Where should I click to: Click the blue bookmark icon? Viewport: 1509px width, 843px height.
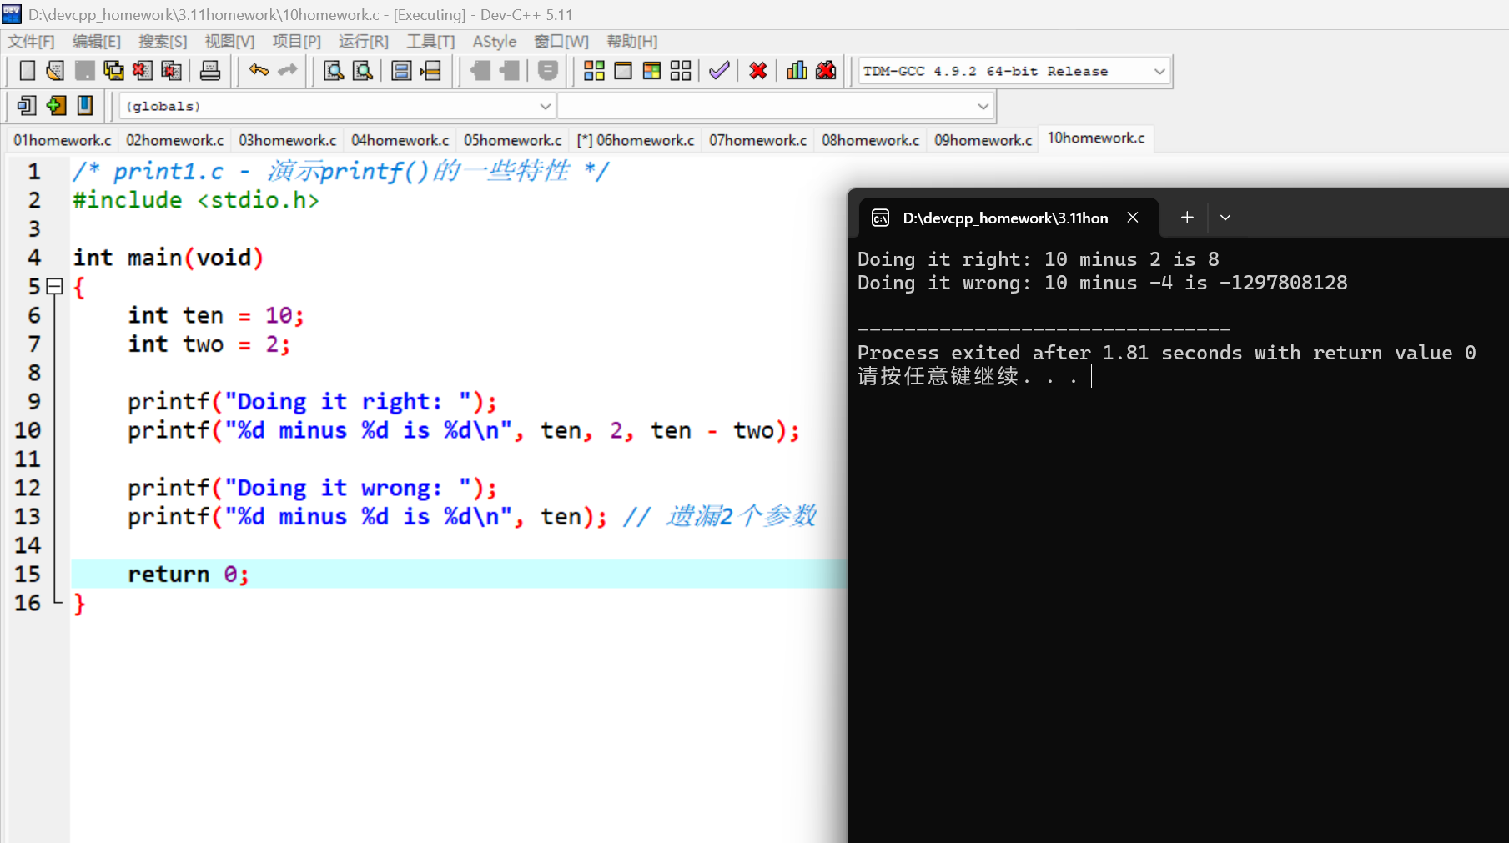click(85, 105)
